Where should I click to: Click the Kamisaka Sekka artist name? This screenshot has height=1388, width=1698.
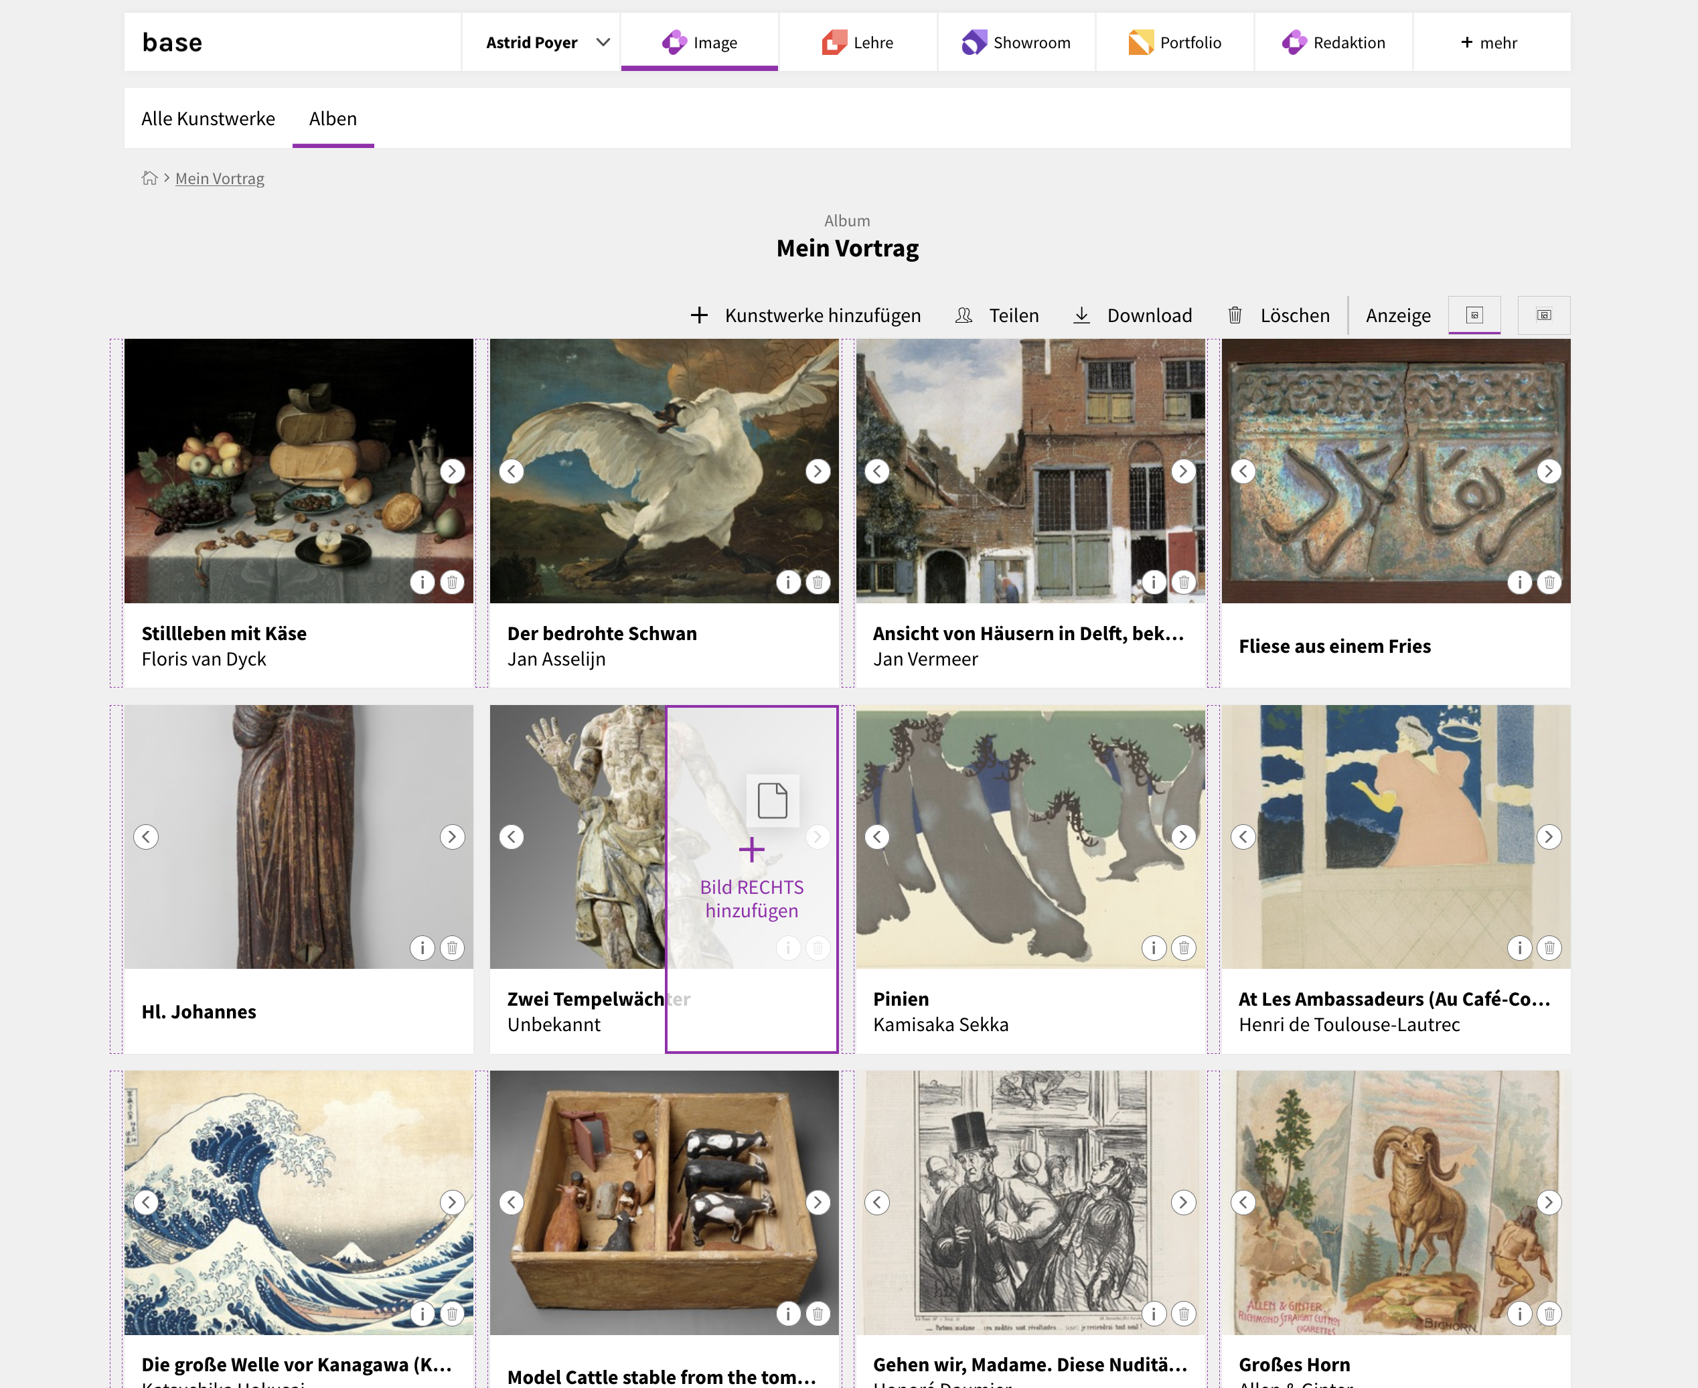[x=941, y=1024]
